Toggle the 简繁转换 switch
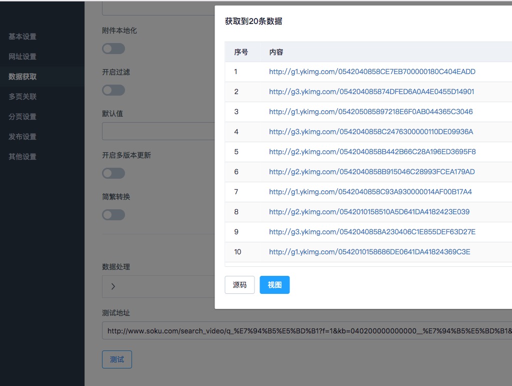Image resolution: width=512 pixels, height=386 pixels. pos(113,215)
